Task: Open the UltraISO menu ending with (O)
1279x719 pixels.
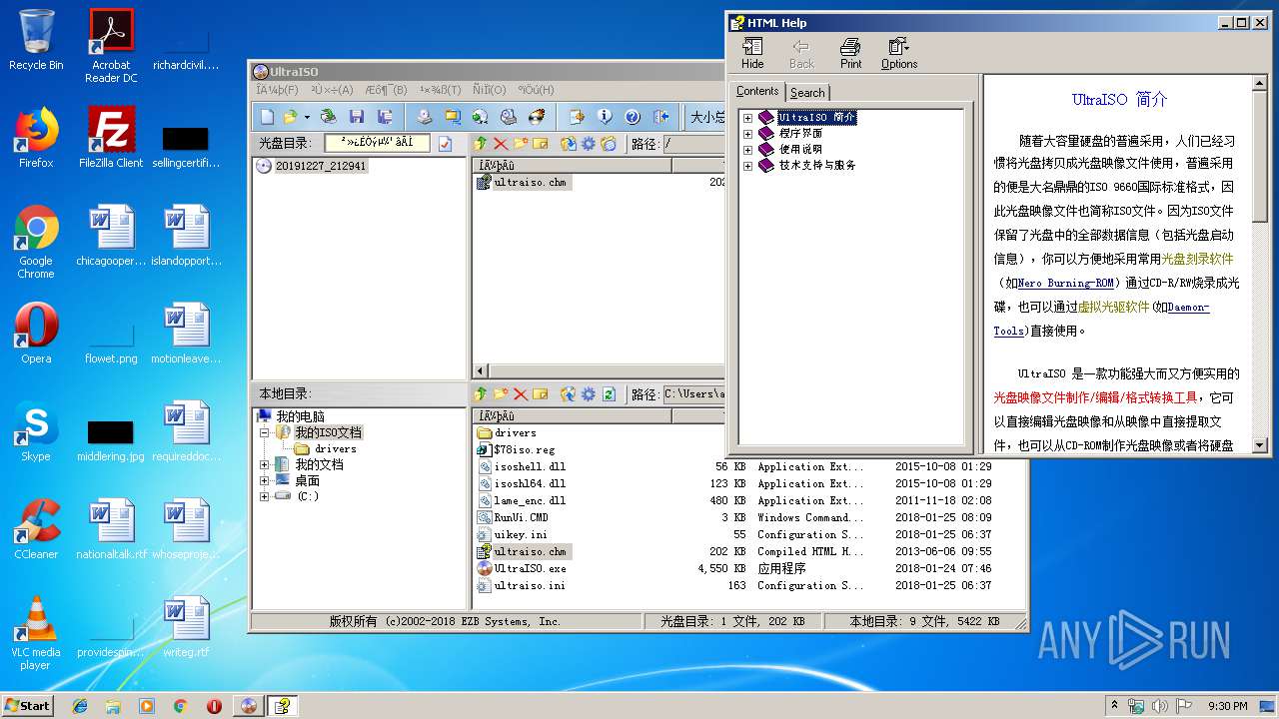Action: pos(489,90)
